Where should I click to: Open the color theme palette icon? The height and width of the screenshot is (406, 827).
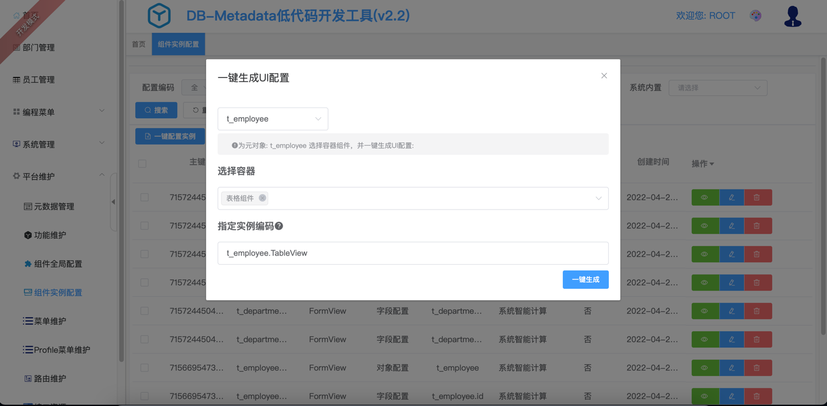756,16
